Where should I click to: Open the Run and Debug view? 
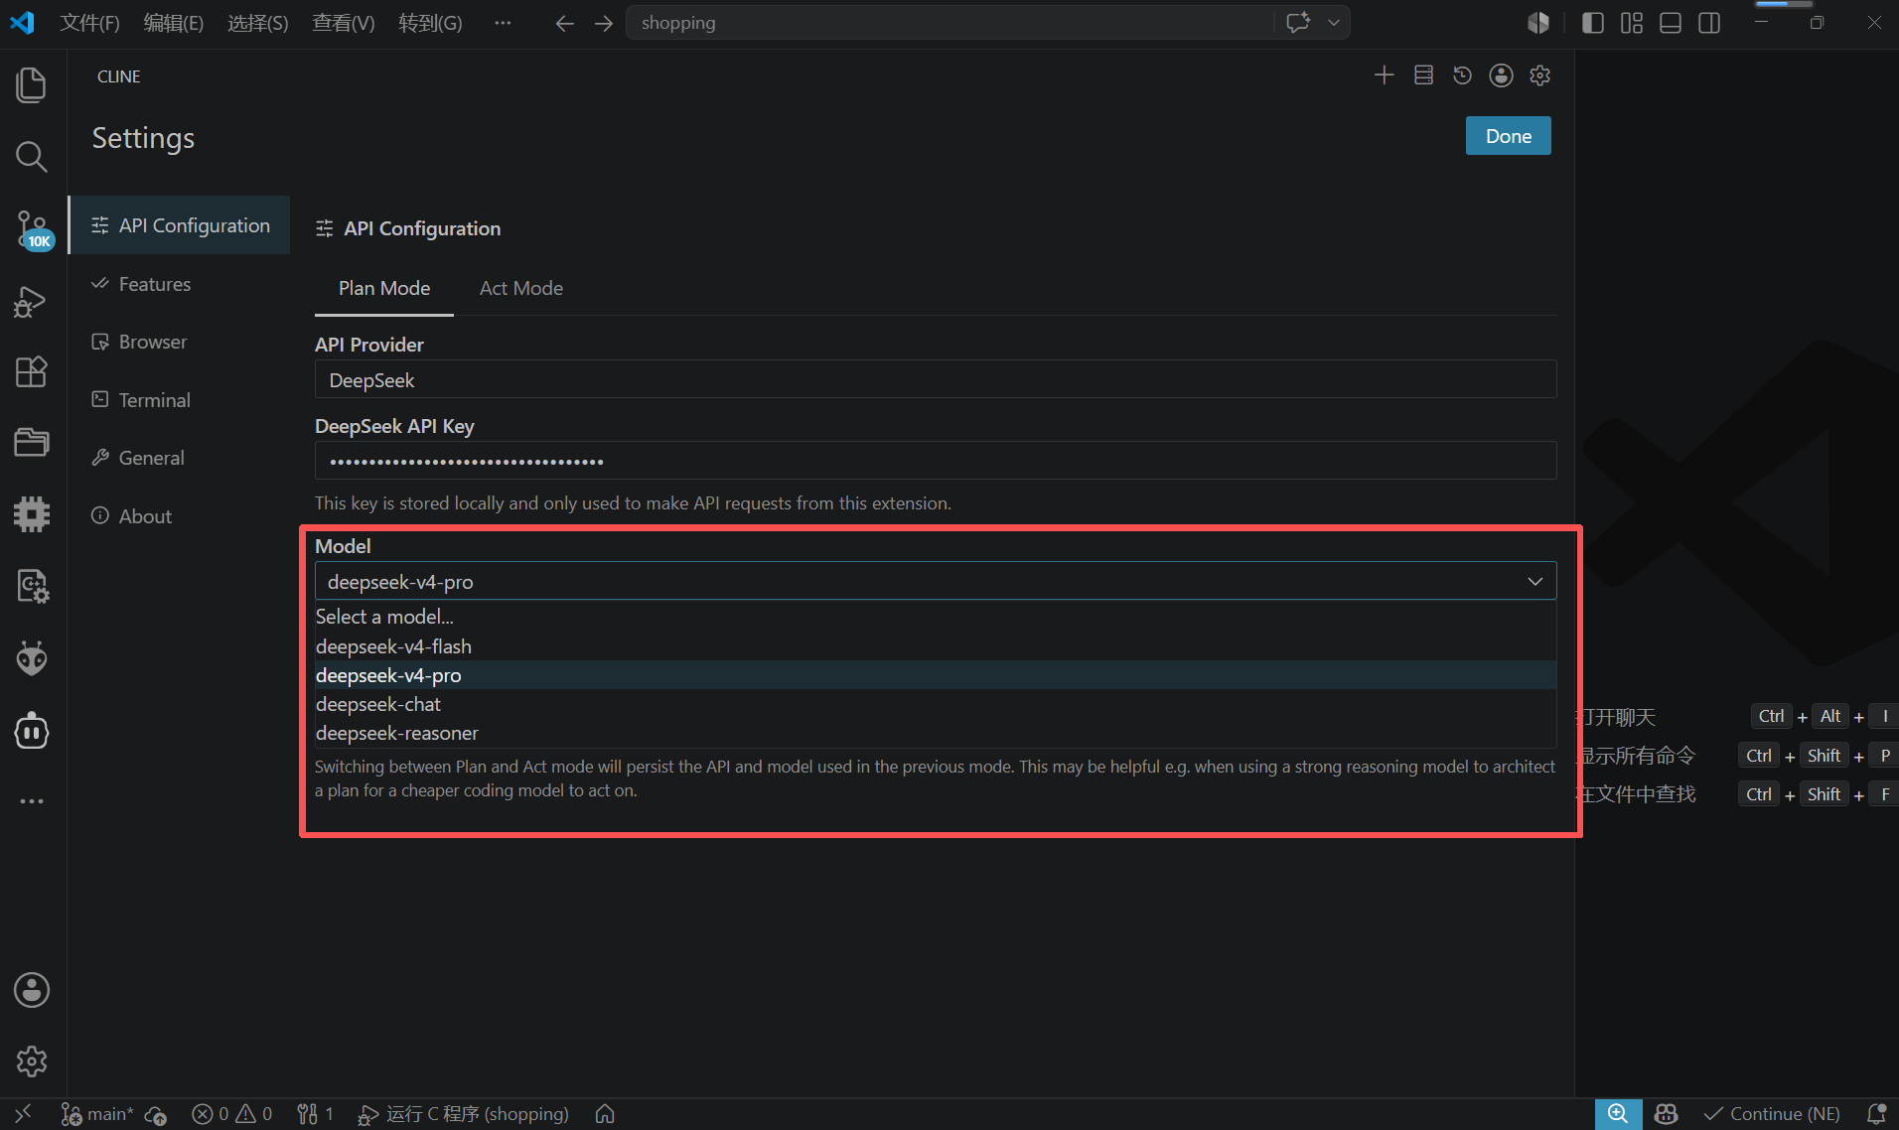point(32,301)
